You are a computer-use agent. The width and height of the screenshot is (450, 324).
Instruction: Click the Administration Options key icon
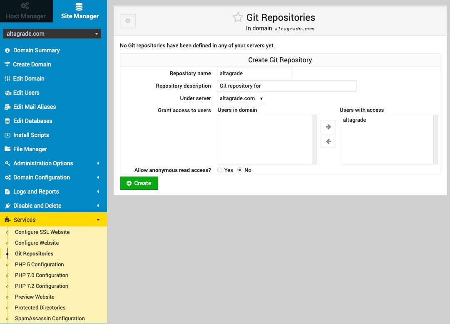[x=7, y=163]
